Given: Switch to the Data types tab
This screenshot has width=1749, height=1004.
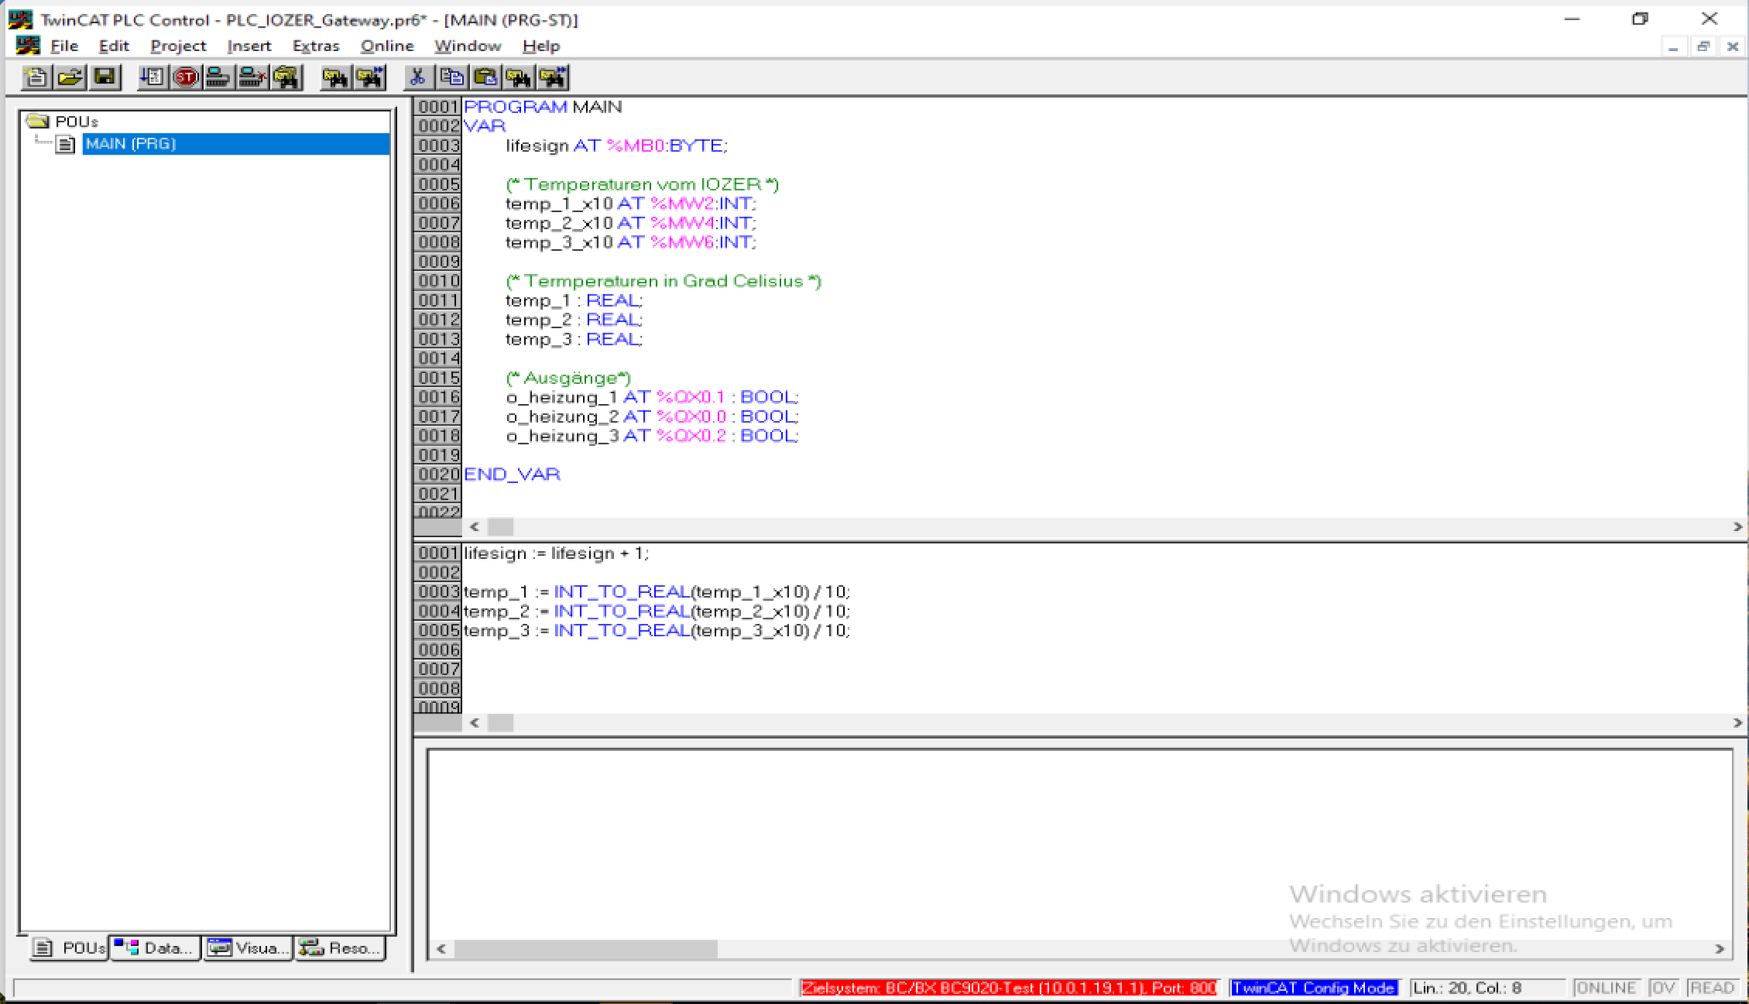Looking at the screenshot, I should [x=156, y=947].
